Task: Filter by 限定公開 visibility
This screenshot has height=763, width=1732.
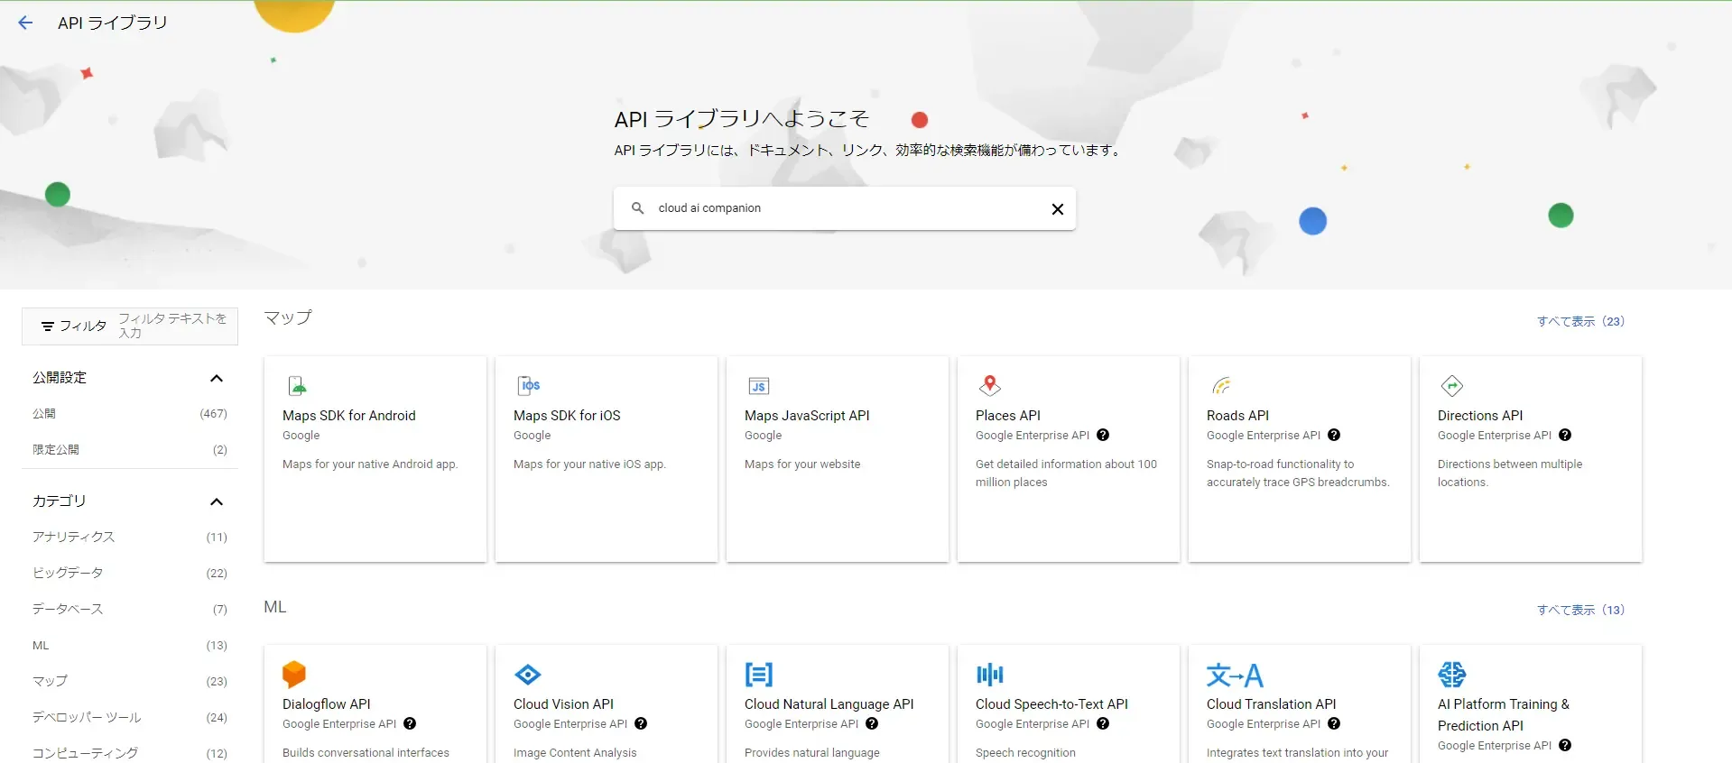Action: click(x=130, y=450)
